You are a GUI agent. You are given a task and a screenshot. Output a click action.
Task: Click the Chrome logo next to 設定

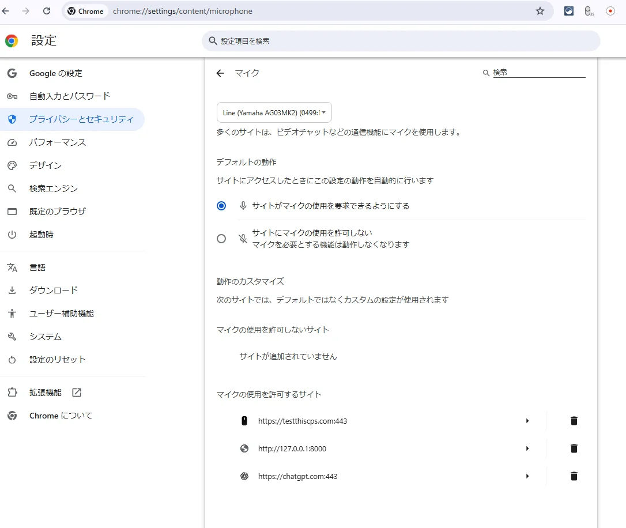click(12, 41)
